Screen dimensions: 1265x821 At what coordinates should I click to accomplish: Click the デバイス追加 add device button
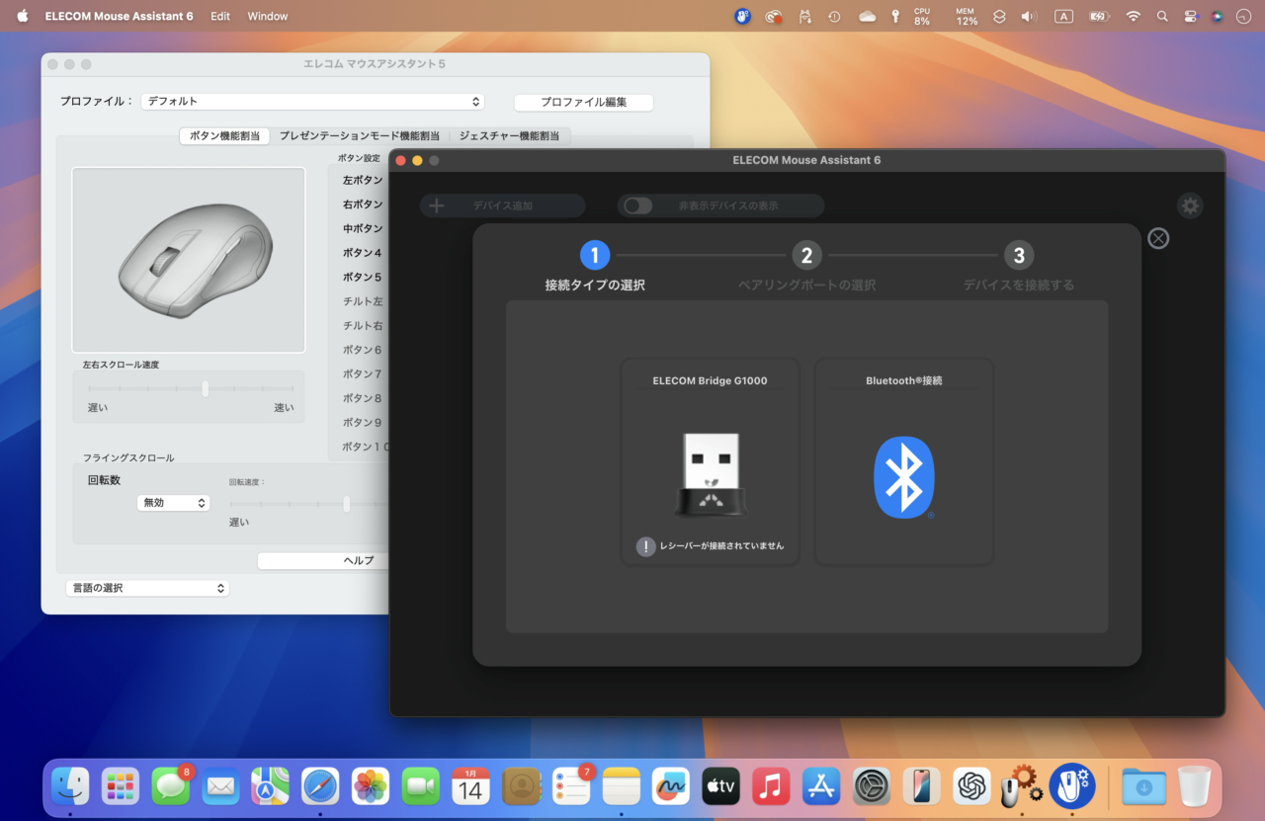[502, 205]
